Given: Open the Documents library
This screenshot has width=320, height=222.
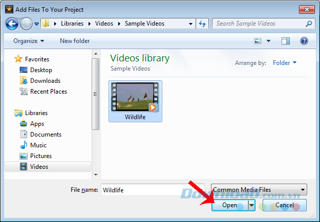Looking at the screenshot, I should pos(46,135).
